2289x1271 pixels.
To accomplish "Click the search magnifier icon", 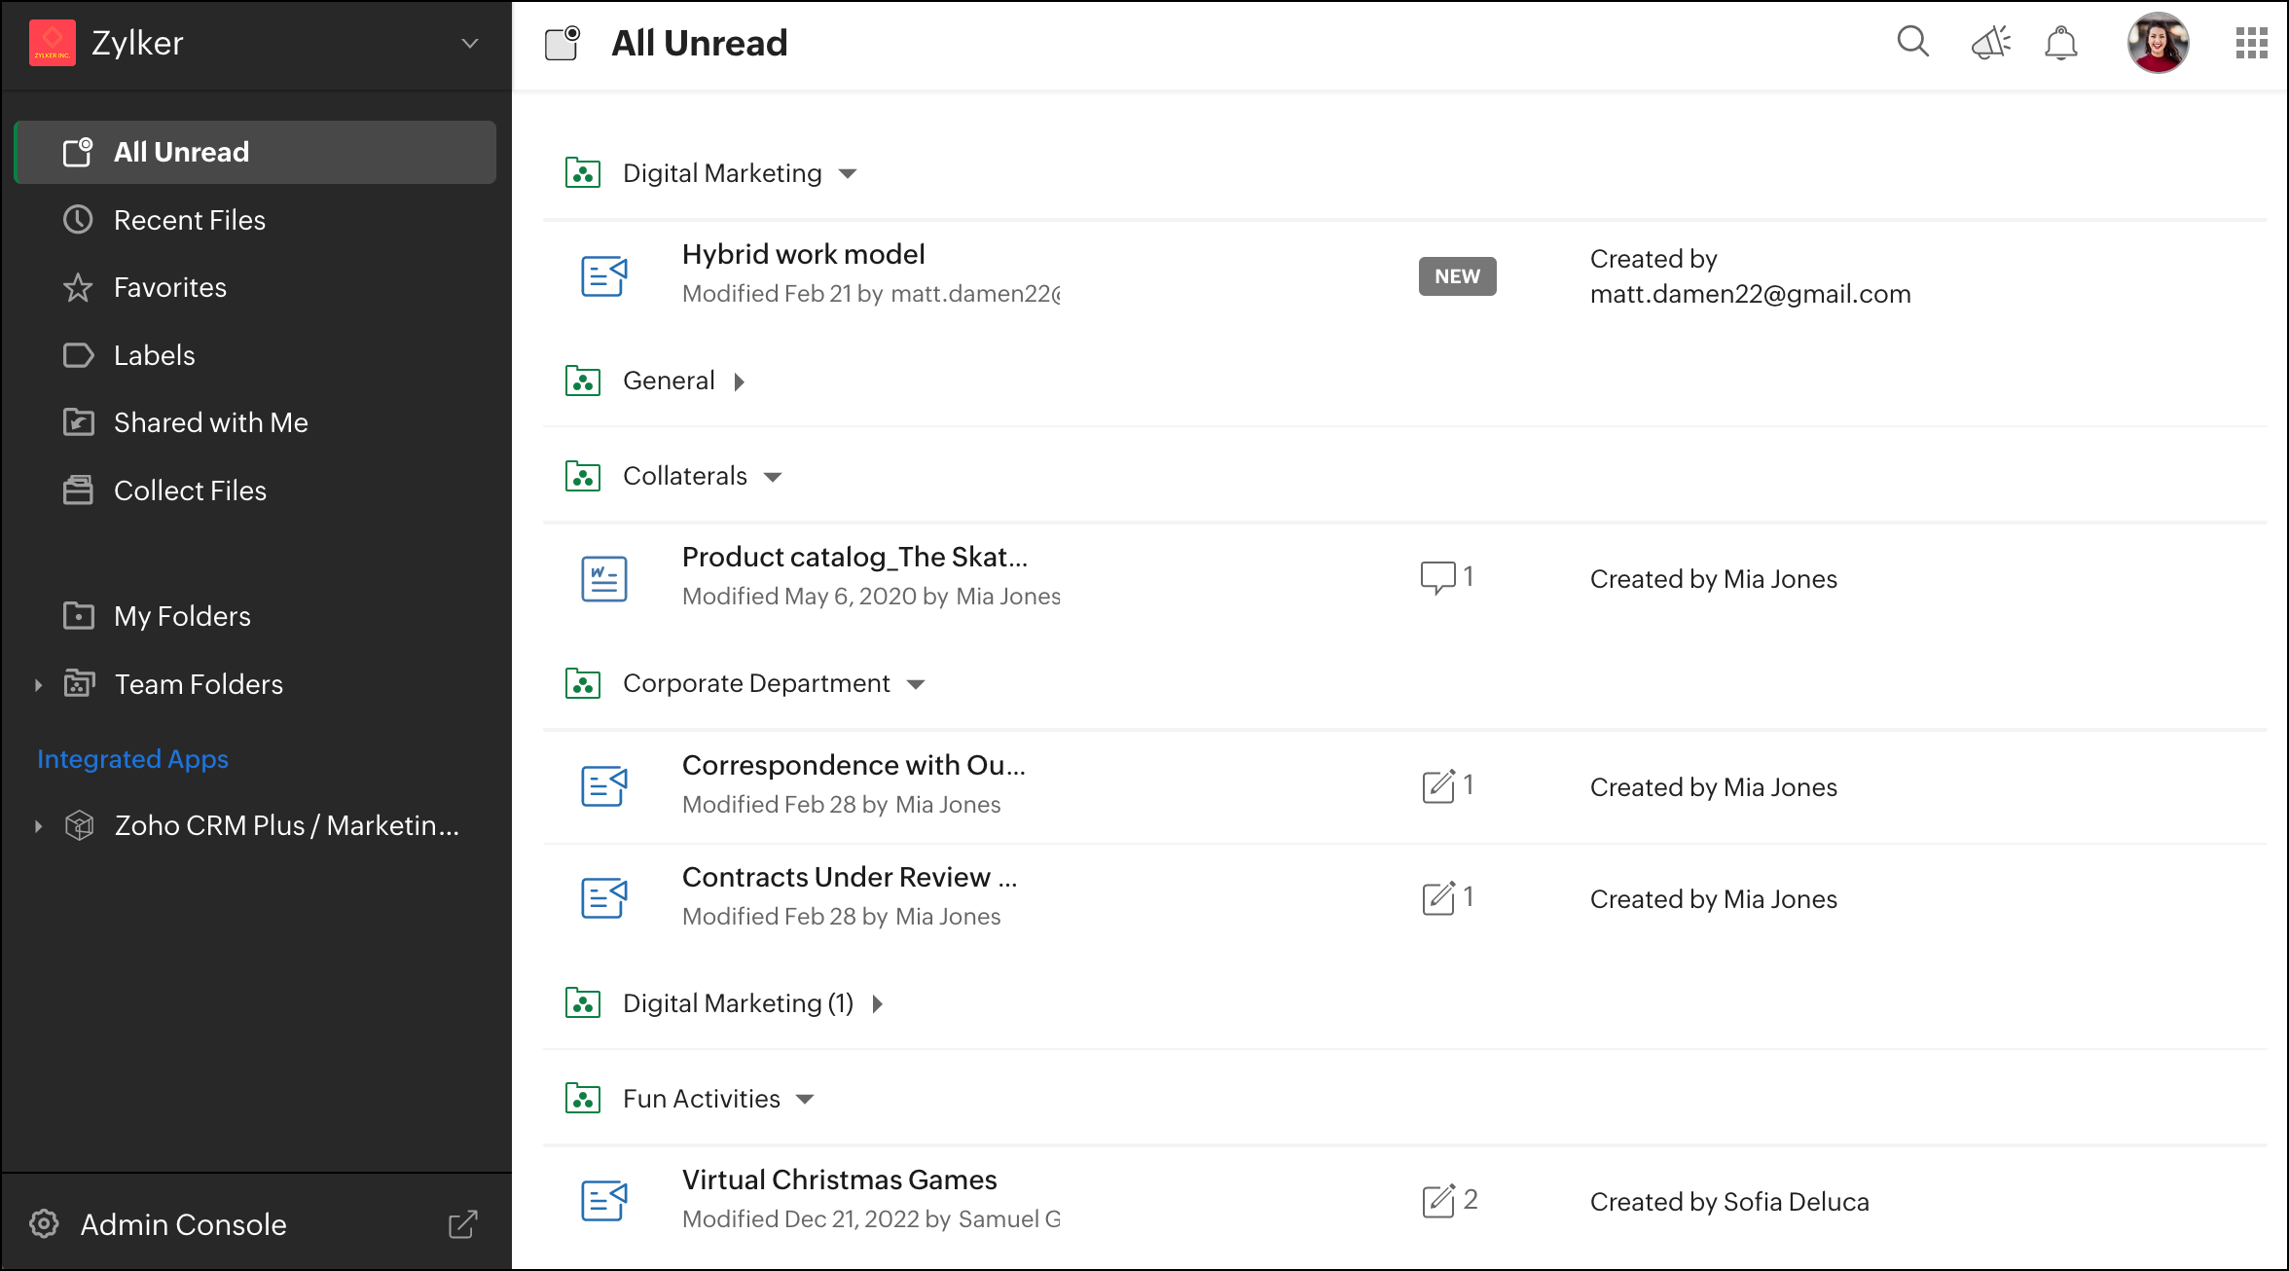I will point(1912,42).
